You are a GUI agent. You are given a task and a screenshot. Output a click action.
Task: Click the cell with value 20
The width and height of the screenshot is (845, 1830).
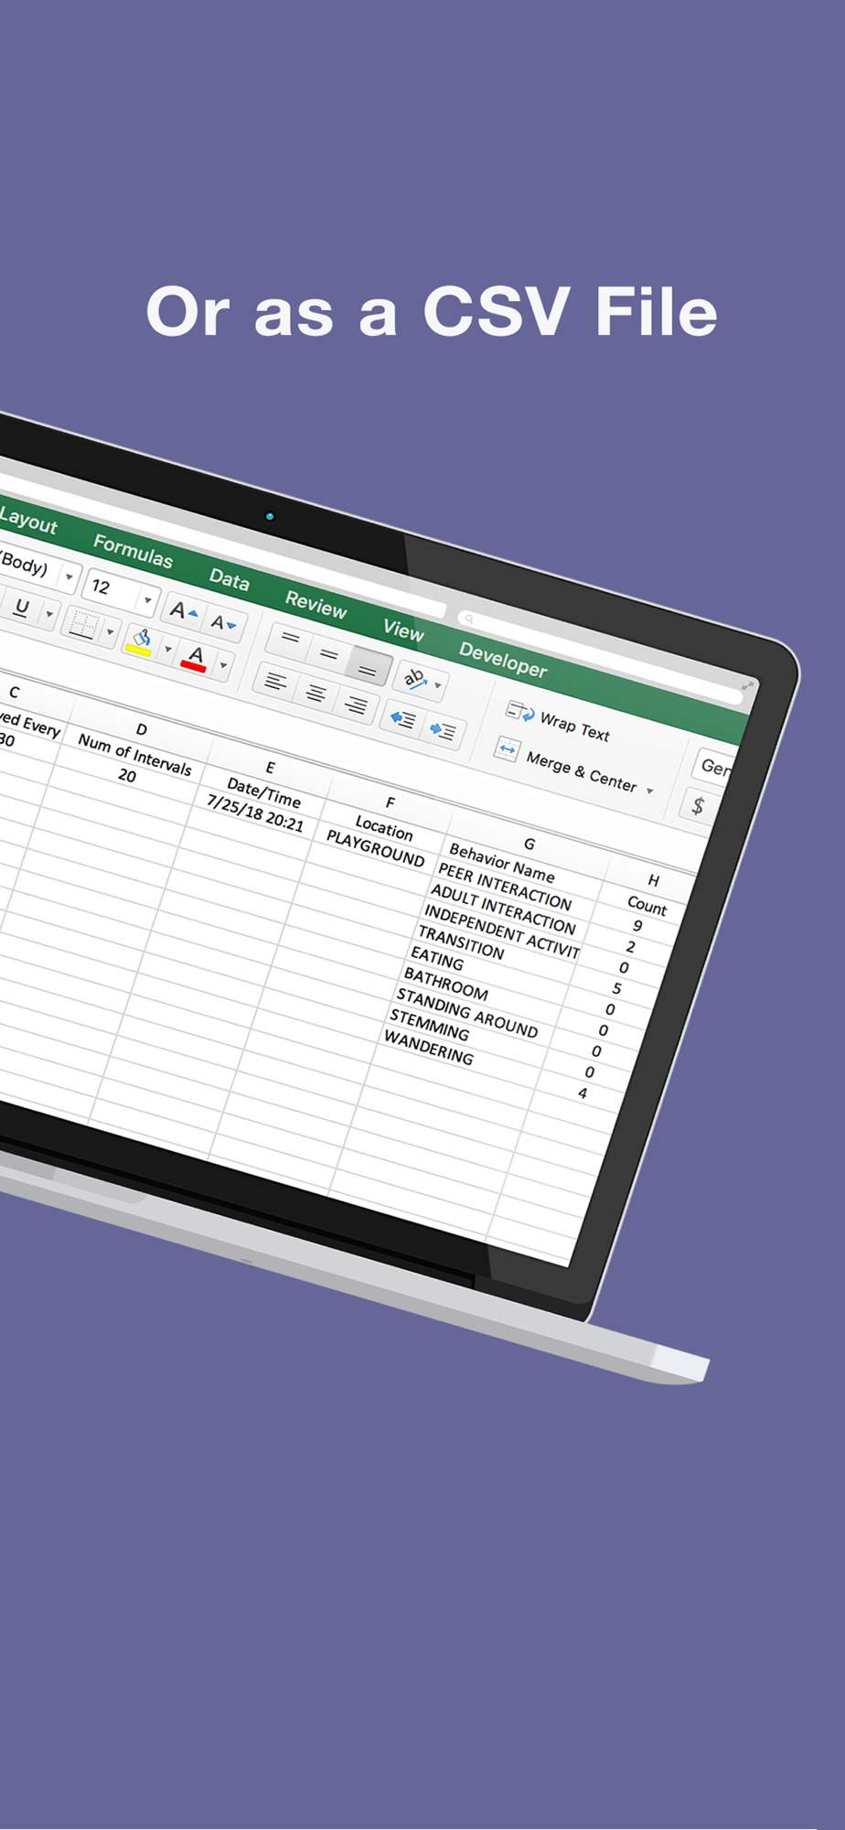point(127,776)
